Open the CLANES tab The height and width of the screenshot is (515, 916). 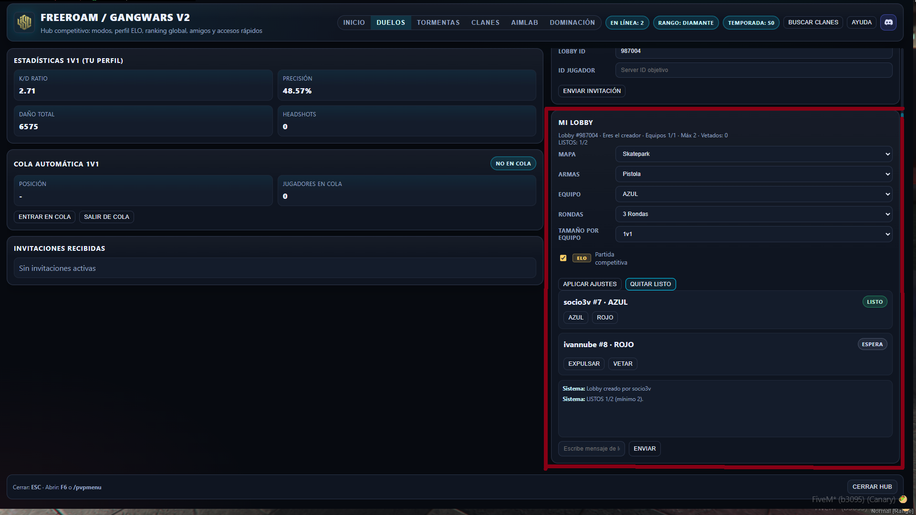pos(485,22)
